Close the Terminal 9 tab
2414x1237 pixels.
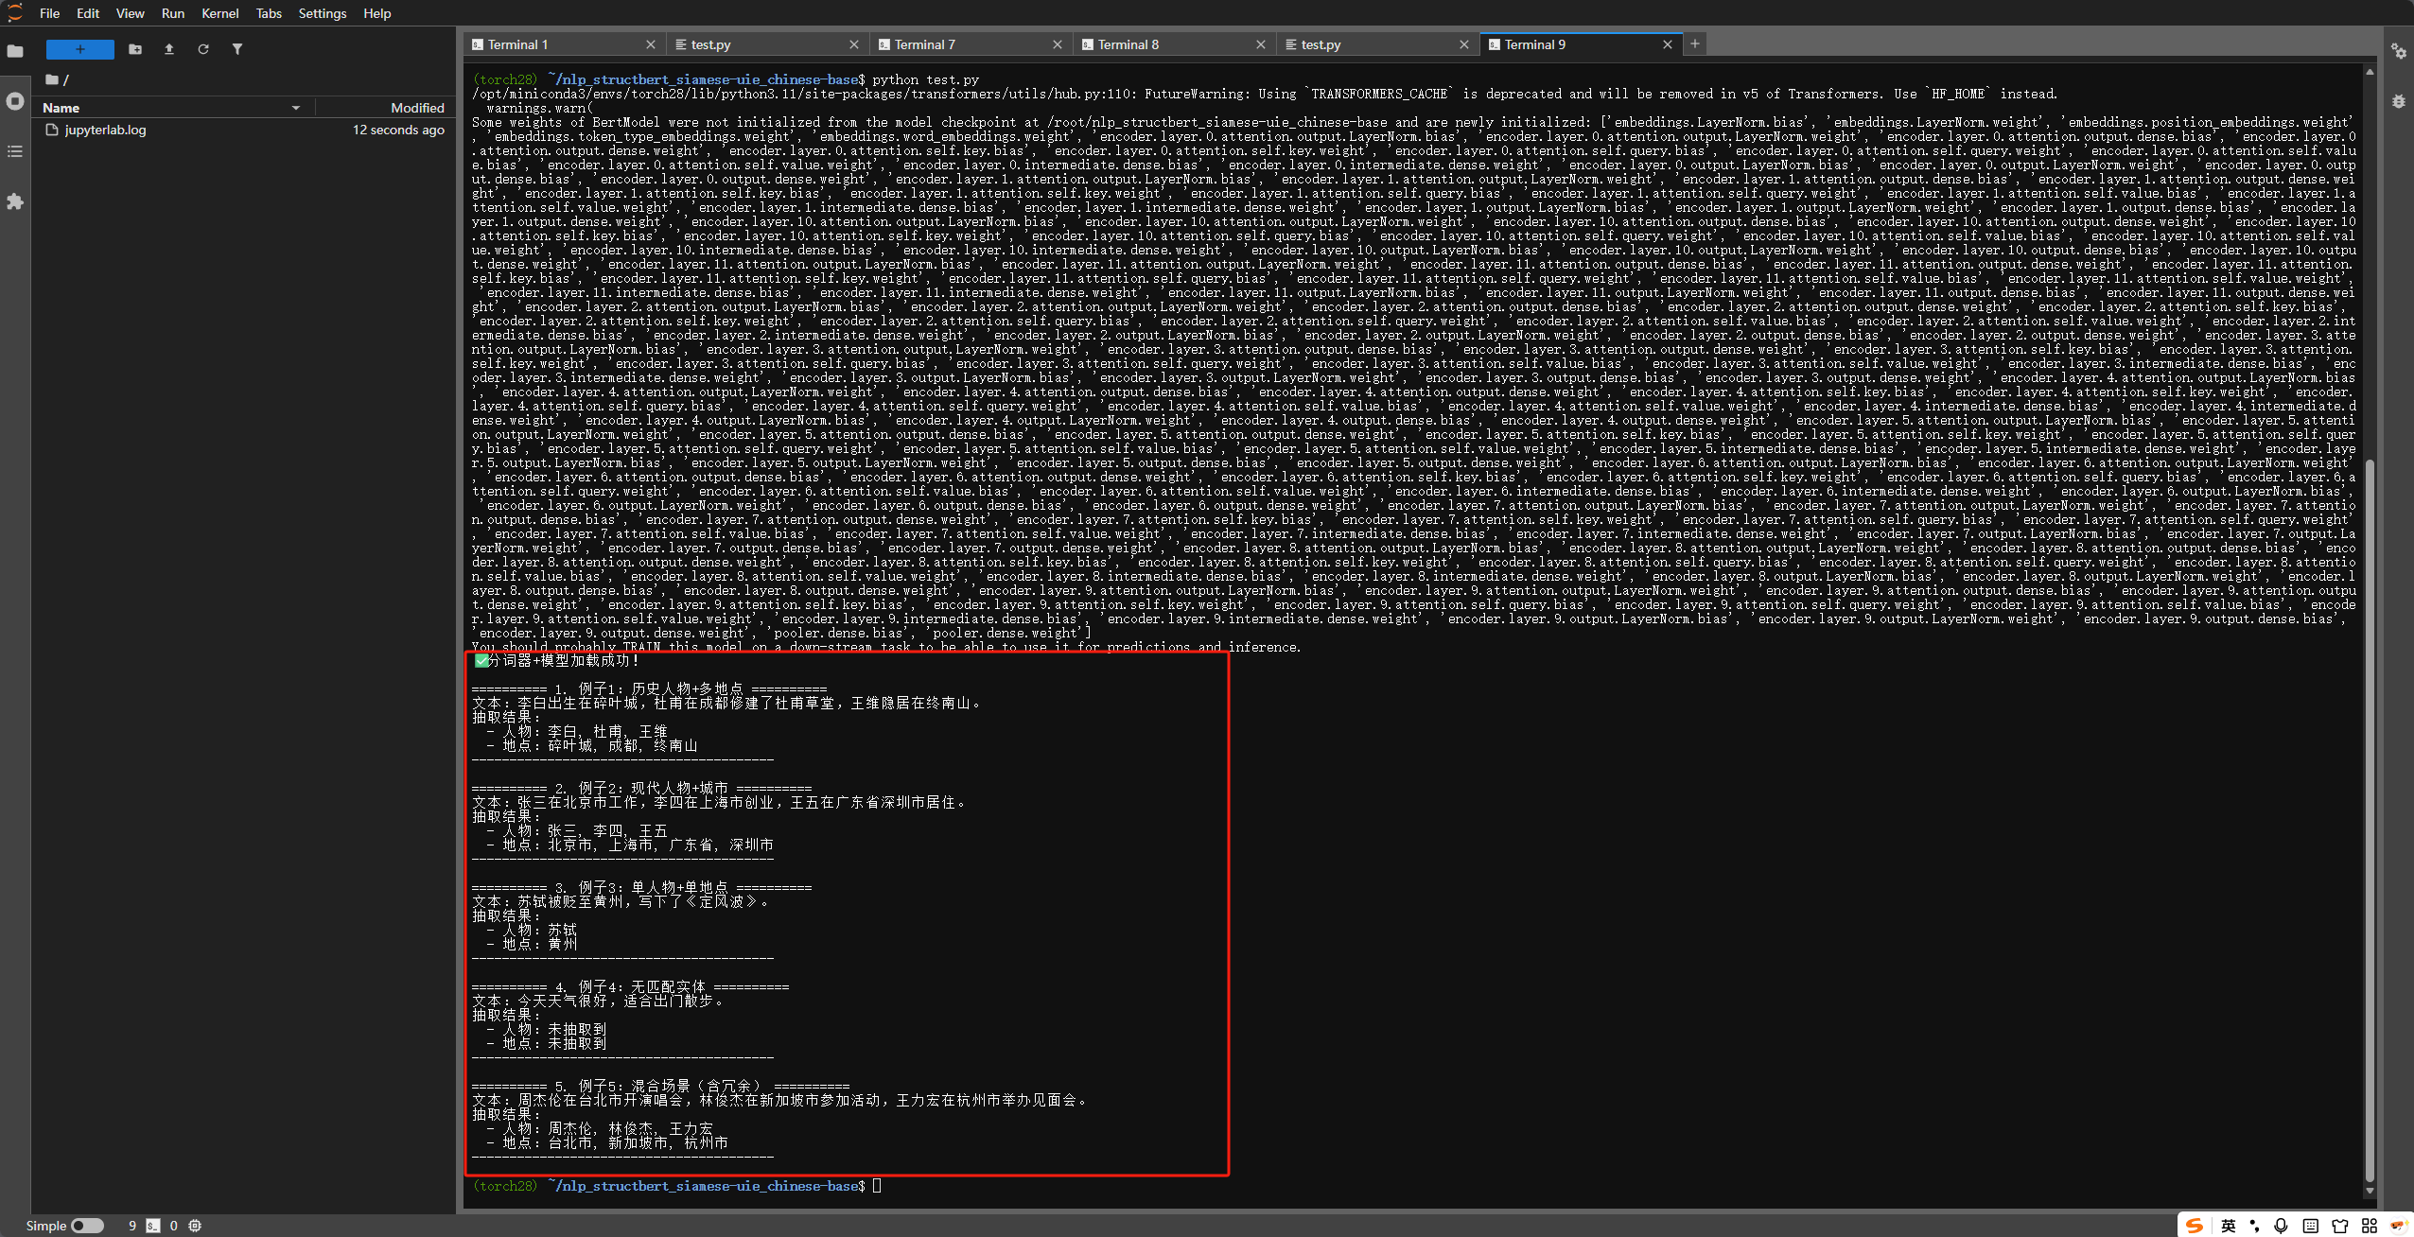(x=1668, y=44)
